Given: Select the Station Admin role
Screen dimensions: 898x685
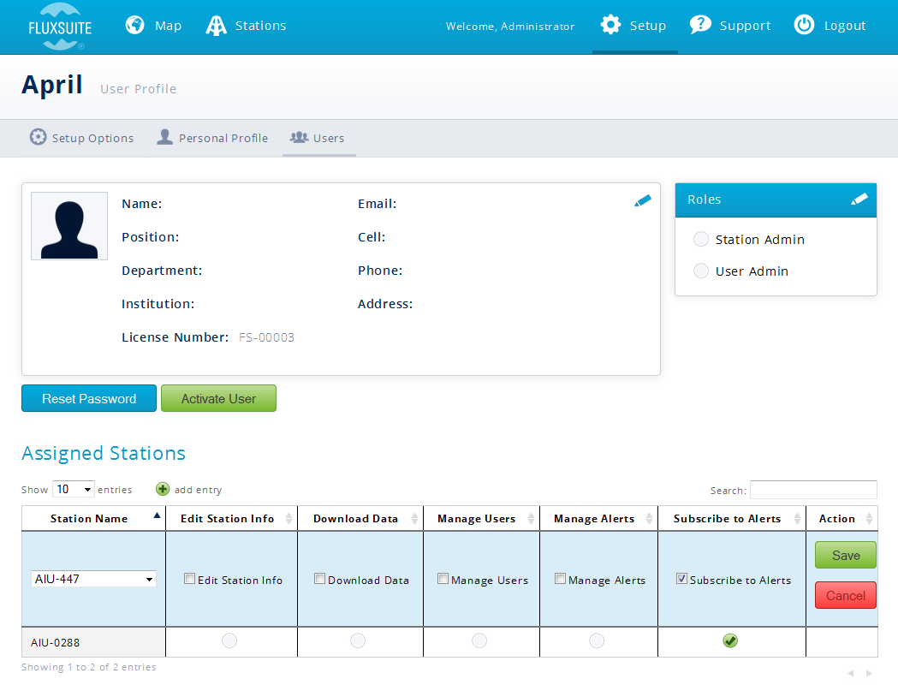Looking at the screenshot, I should (701, 240).
